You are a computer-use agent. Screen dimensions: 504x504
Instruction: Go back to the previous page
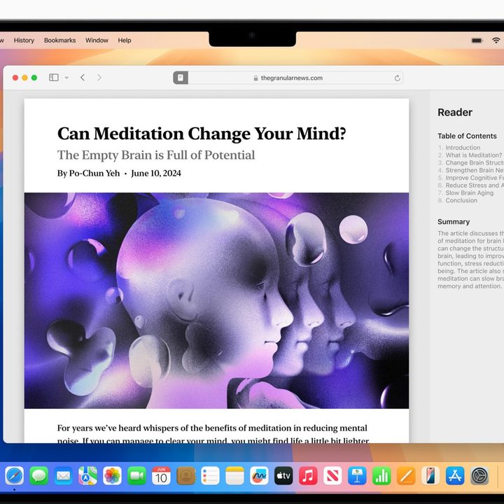[x=83, y=78]
